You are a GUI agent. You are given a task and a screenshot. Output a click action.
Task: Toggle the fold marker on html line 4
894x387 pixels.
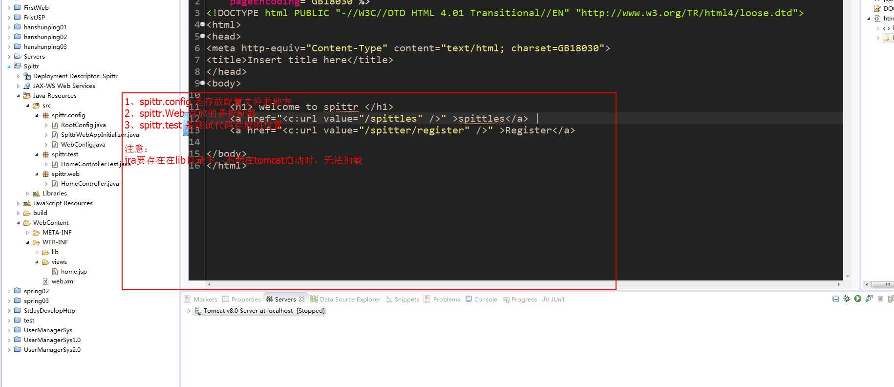(203, 23)
